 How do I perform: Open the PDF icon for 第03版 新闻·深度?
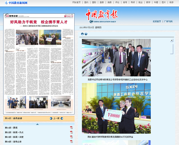click(71, 137)
